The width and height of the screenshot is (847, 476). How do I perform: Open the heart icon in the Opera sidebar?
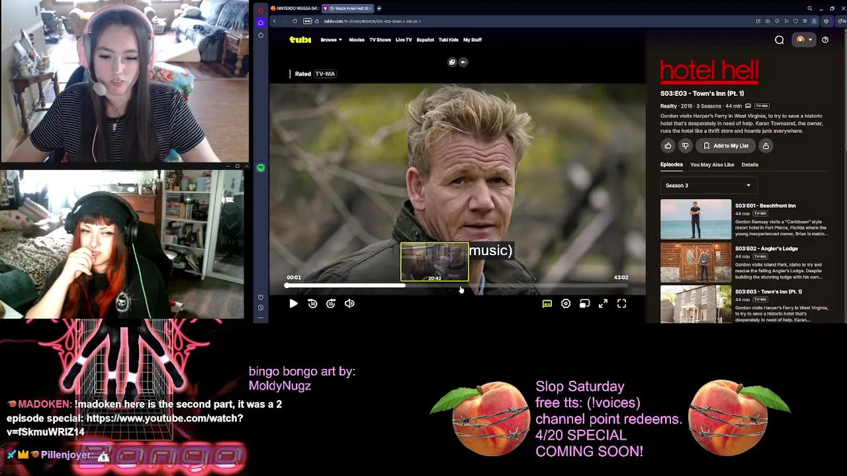[261, 297]
